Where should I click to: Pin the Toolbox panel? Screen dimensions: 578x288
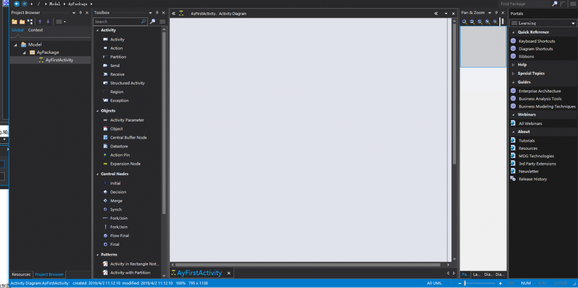[x=157, y=13]
